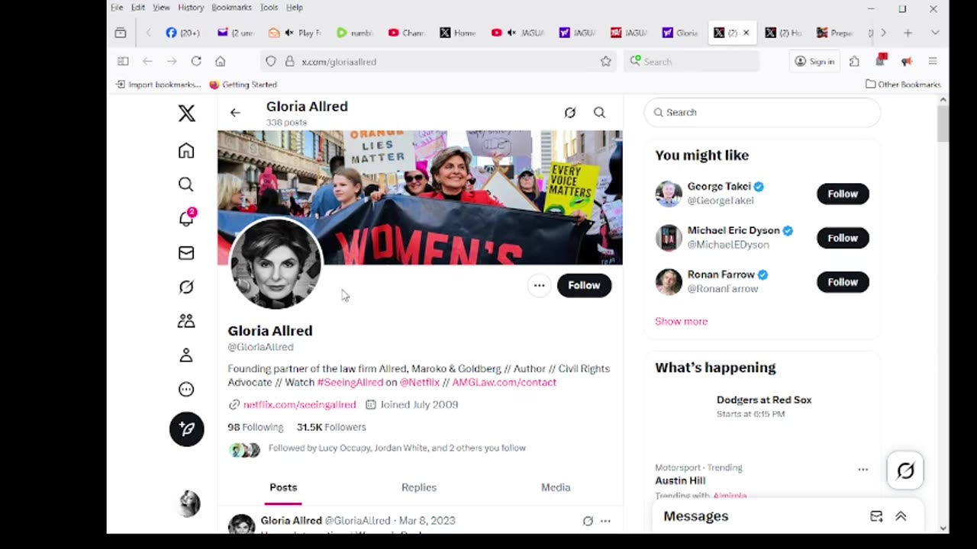Open Getting Started bookmark

tap(243, 85)
